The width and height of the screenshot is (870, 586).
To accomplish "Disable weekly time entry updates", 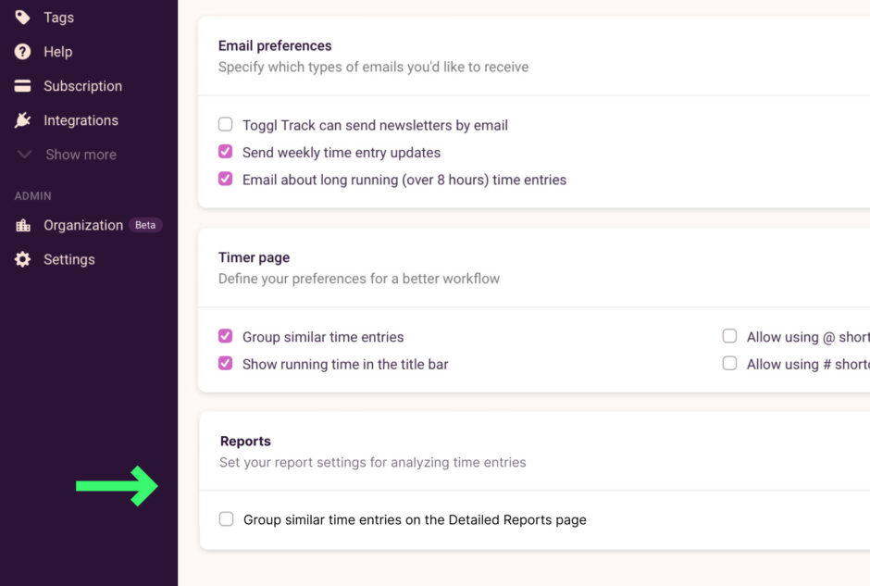I will click(x=225, y=152).
